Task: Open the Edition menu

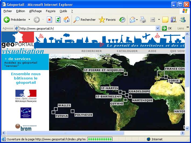Action: tap(21, 11)
